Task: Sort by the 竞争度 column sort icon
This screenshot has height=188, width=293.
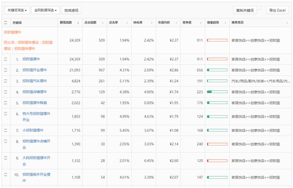Action: [x=201, y=23]
